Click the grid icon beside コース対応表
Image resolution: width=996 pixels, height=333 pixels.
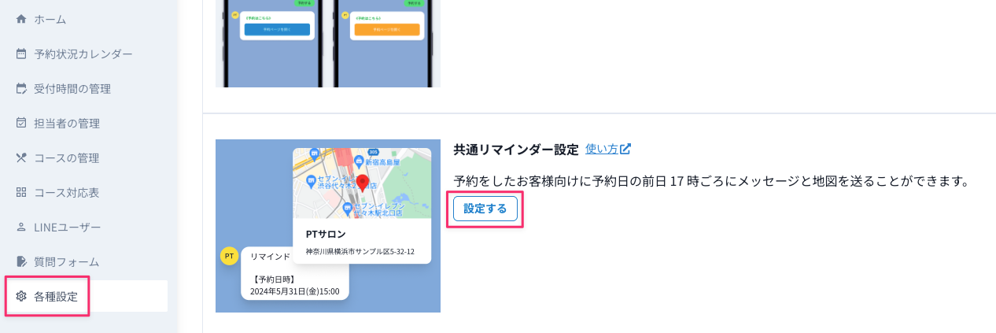21,192
